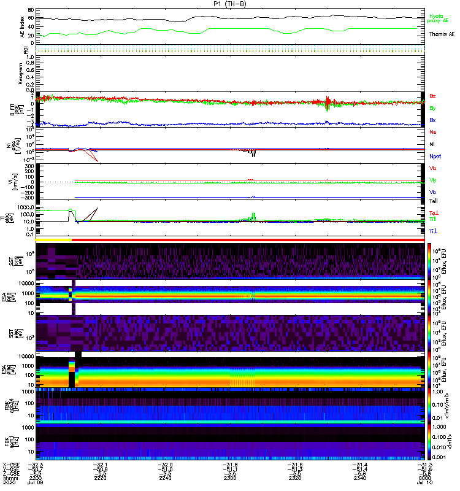The image size is (460, 491).
Task: Click the Z-GSE row label
Action: [11, 474]
